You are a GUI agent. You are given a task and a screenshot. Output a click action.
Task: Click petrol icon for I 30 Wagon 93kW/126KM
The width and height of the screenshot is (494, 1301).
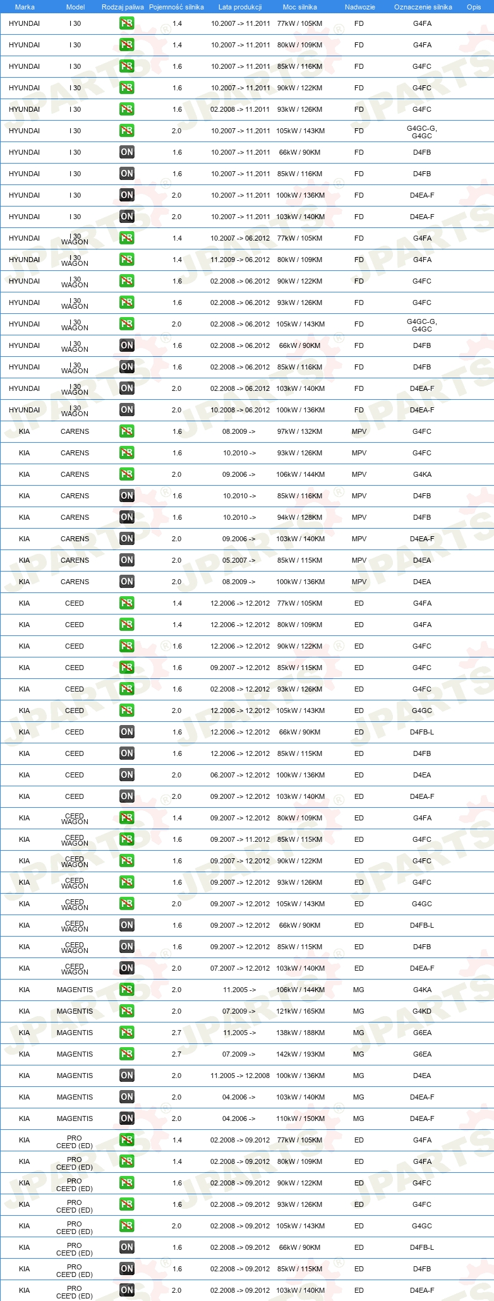(126, 303)
